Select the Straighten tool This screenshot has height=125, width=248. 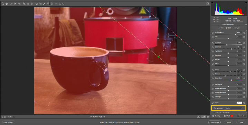28,4
